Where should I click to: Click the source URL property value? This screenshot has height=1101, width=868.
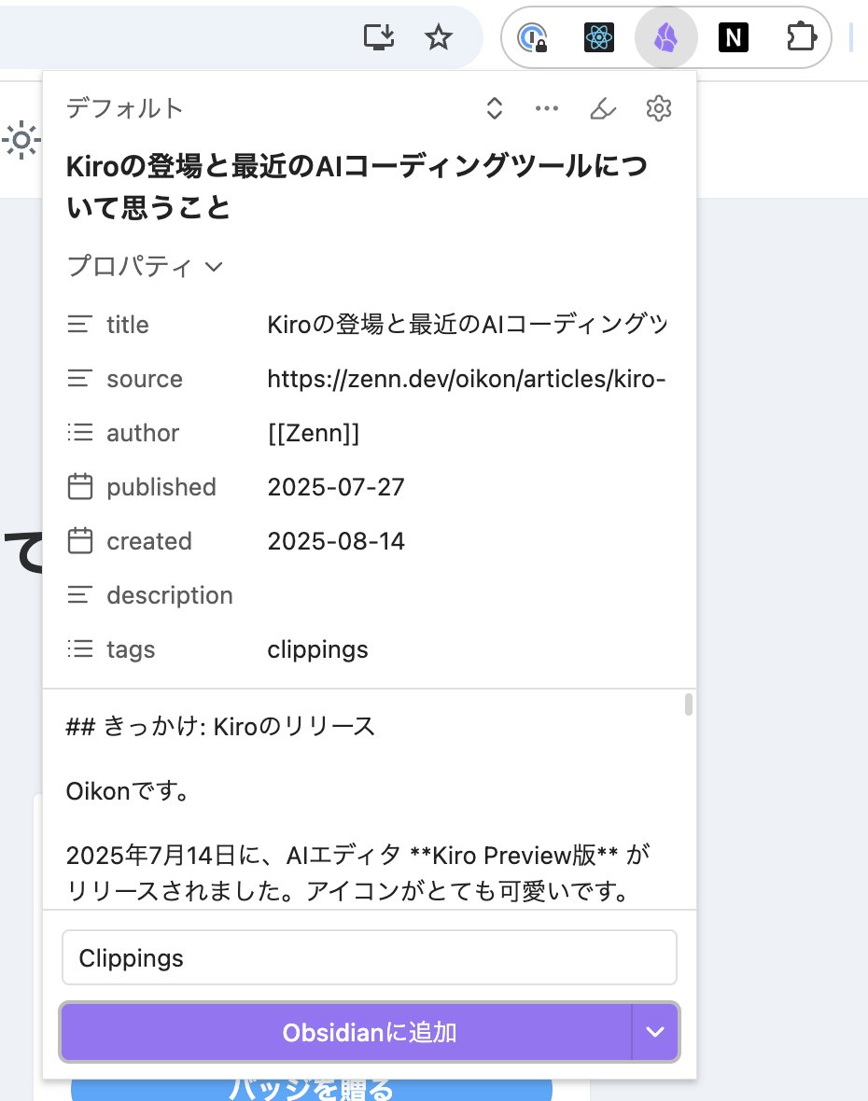(467, 379)
